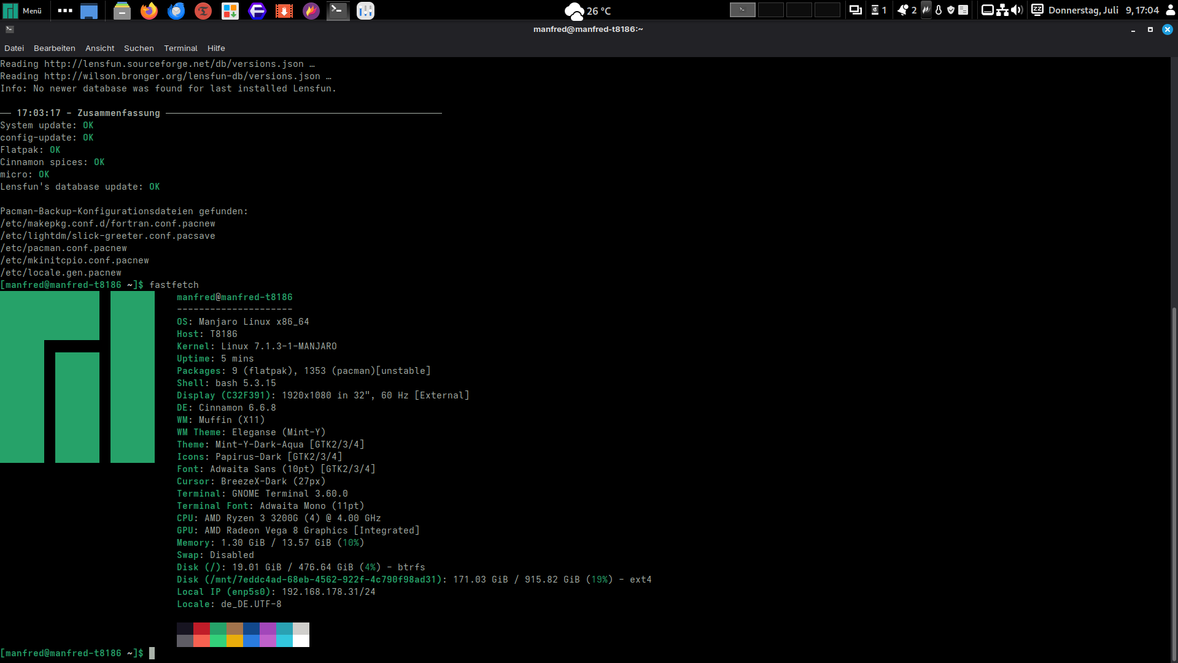
Task: Click the 'Kernel: Linux 7.1.3-1-MANJARO' line
Action: 257,346
